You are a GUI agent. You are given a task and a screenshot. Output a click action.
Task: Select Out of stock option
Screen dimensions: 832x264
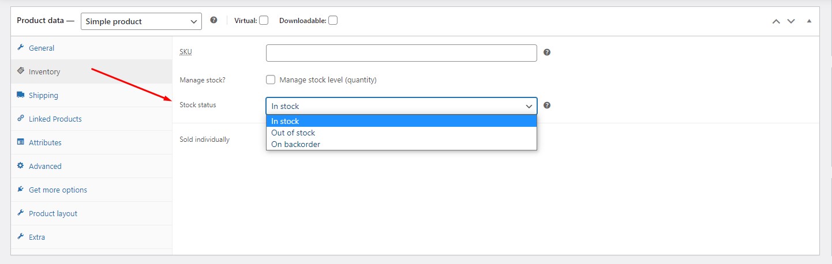pos(293,133)
